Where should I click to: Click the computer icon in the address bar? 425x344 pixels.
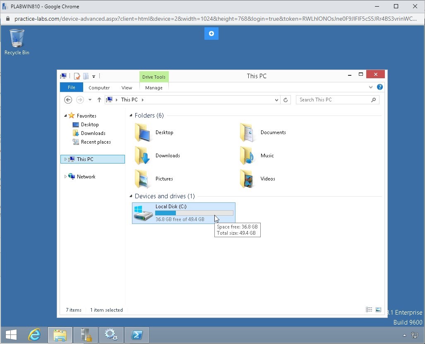pos(109,100)
